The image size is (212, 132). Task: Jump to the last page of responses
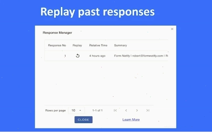[x=148, y=110]
